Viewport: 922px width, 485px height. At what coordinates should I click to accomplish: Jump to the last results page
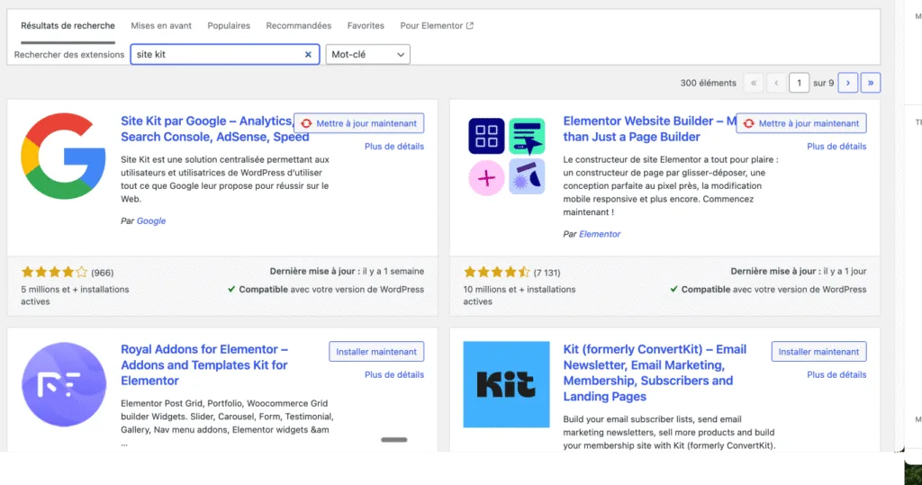pyautogui.click(x=871, y=83)
